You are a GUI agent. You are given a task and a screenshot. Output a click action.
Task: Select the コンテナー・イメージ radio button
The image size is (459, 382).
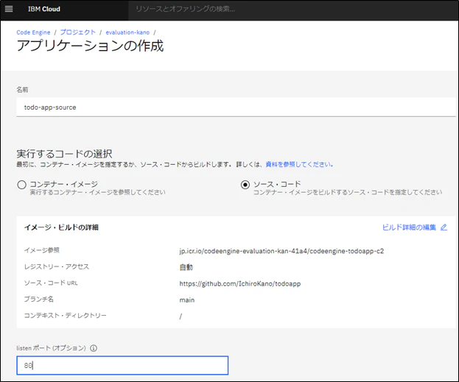[21, 185]
